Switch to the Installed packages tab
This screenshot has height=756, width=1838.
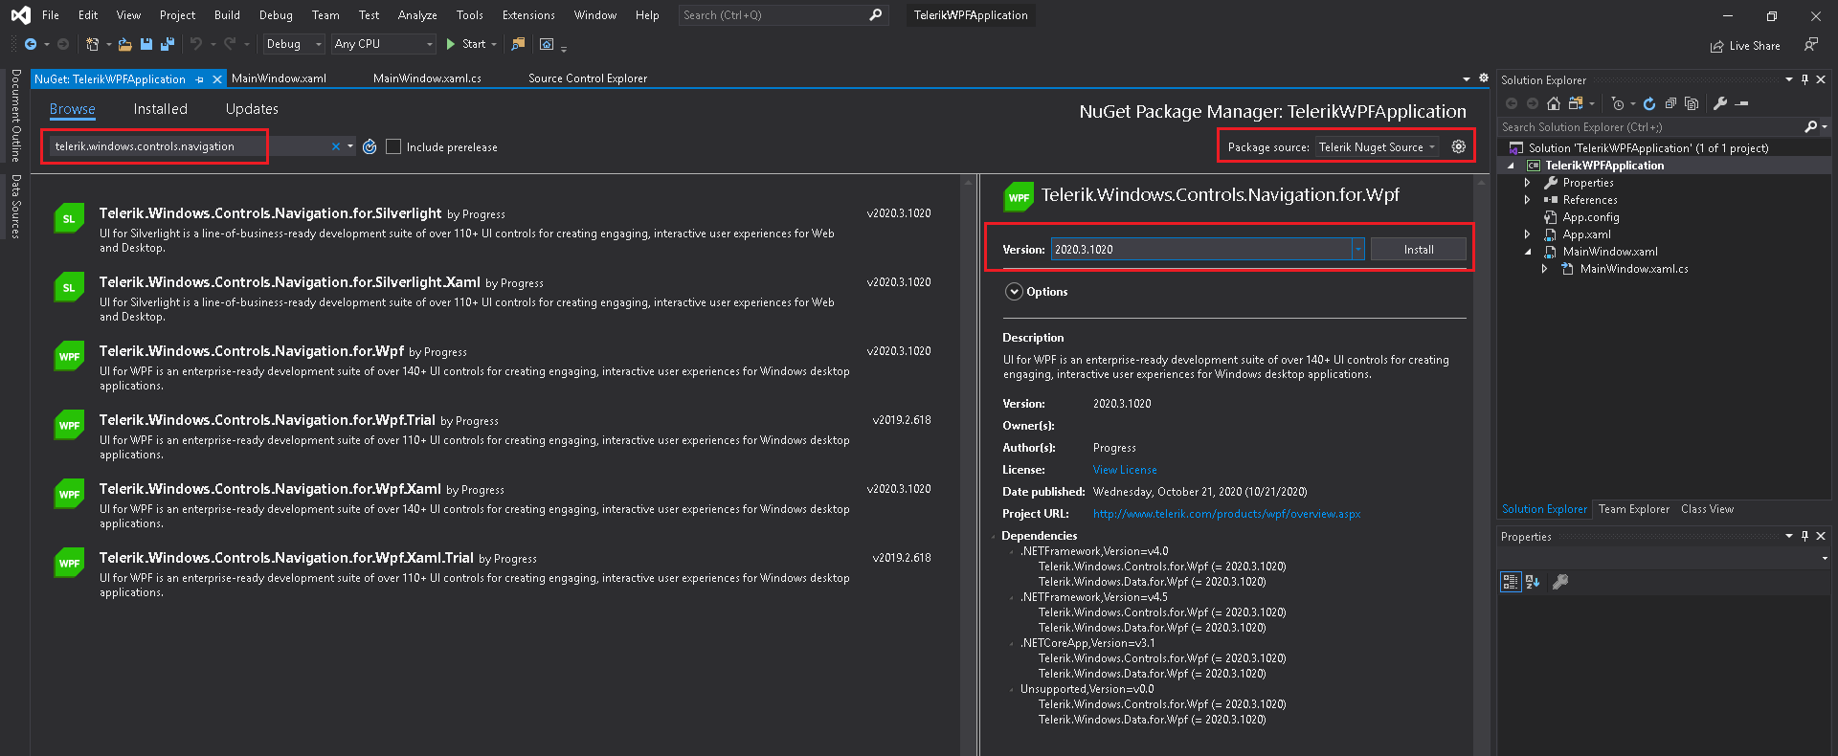click(160, 109)
